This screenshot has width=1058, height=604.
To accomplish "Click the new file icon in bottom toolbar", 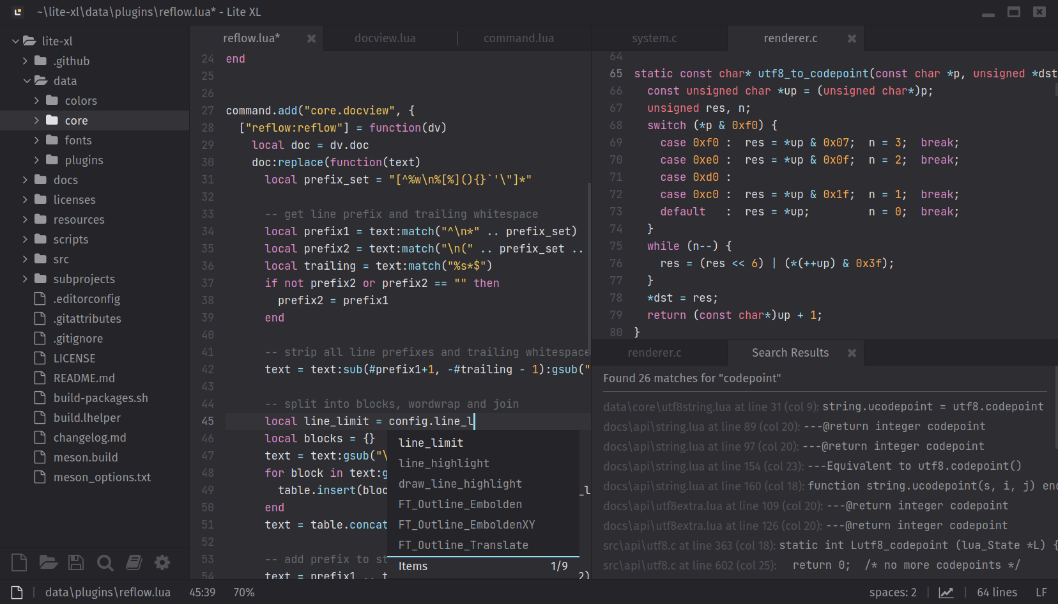I will (x=19, y=562).
